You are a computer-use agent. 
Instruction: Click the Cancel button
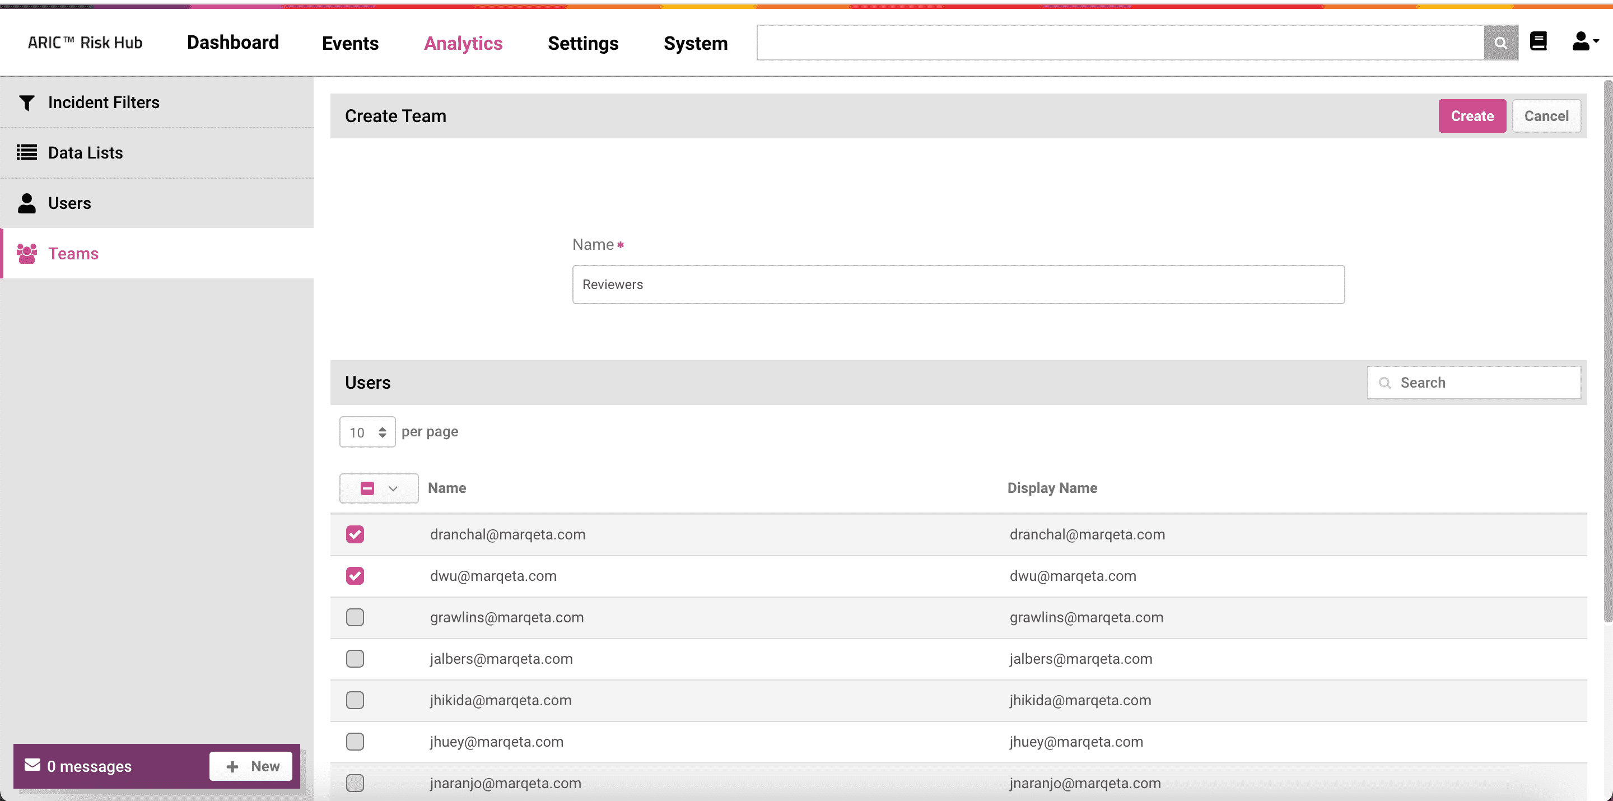[x=1546, y=116]
